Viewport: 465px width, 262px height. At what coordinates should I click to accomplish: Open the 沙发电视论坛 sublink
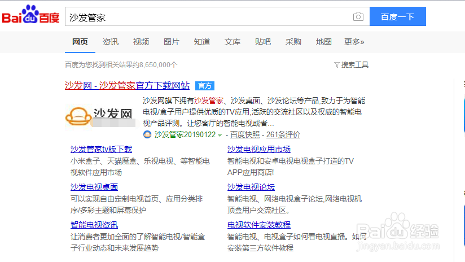(x=251, y=187)
